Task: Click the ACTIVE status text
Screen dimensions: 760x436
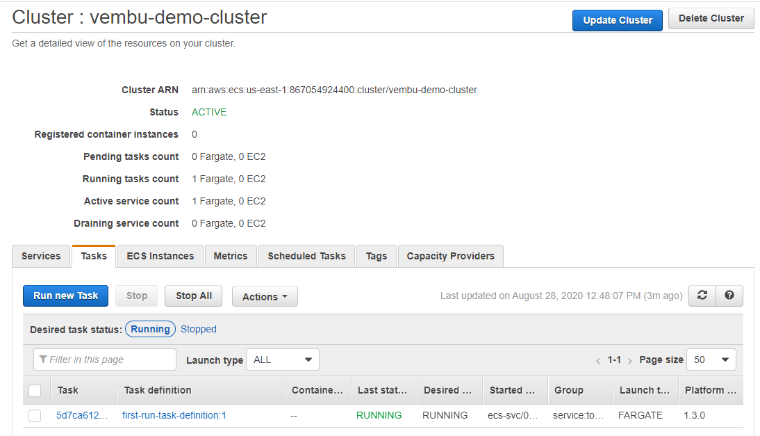Action: point(209,112)
